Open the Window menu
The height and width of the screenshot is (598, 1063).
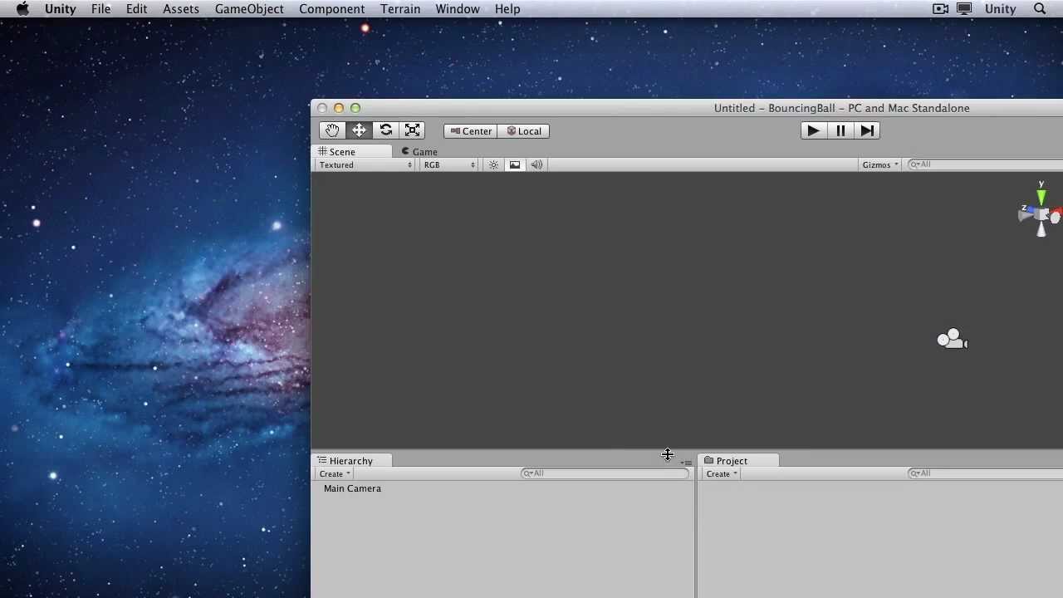458,9
